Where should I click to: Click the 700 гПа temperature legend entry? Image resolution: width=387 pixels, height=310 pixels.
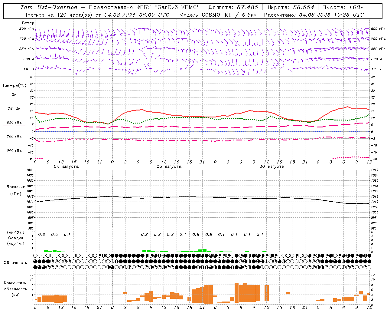tap(14, 137)
